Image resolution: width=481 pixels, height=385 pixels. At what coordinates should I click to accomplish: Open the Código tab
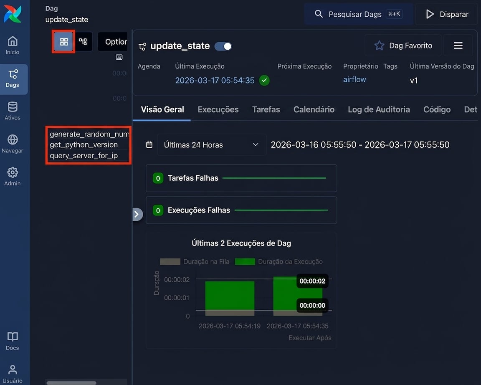(437, 109)
